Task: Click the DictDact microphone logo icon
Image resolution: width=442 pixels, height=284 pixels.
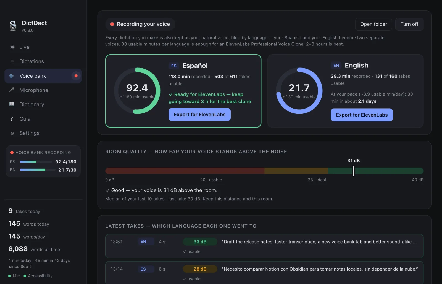Action: tap(13, 26)
